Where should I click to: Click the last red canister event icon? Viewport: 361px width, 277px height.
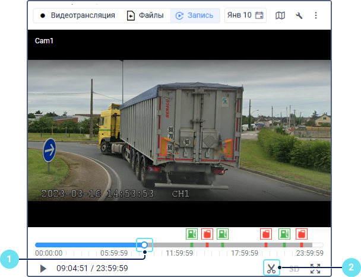point(302,234)
